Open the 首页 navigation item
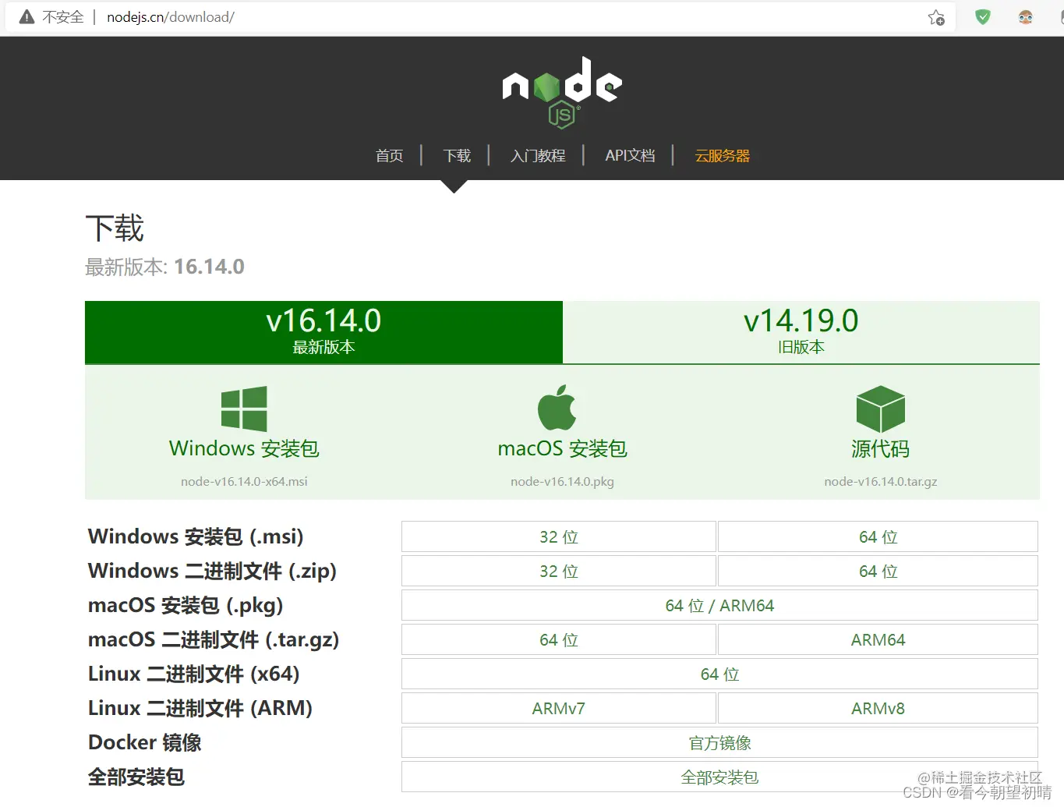 pos(390,155)
